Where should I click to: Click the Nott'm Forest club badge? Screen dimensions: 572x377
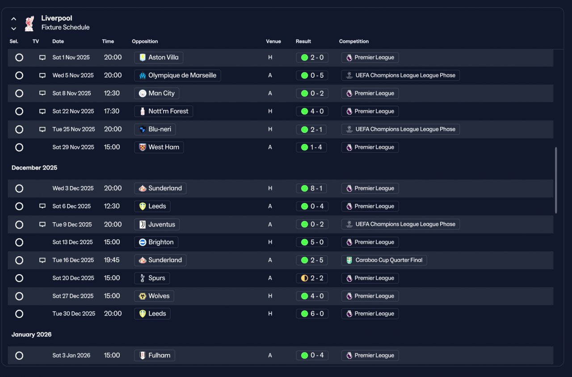(143, 111)
